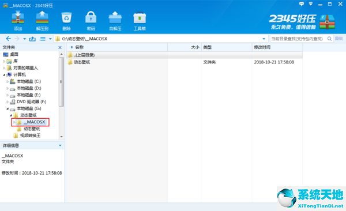This screenshot has width=346, height=211.
Task: Click the address path field
Action: 161,39
